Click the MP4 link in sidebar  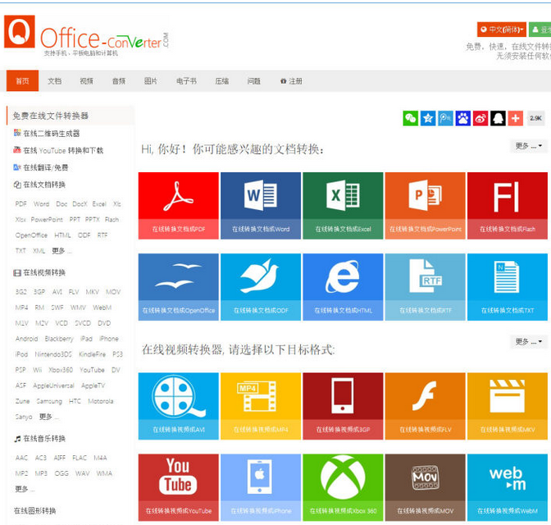click(21, 308)
